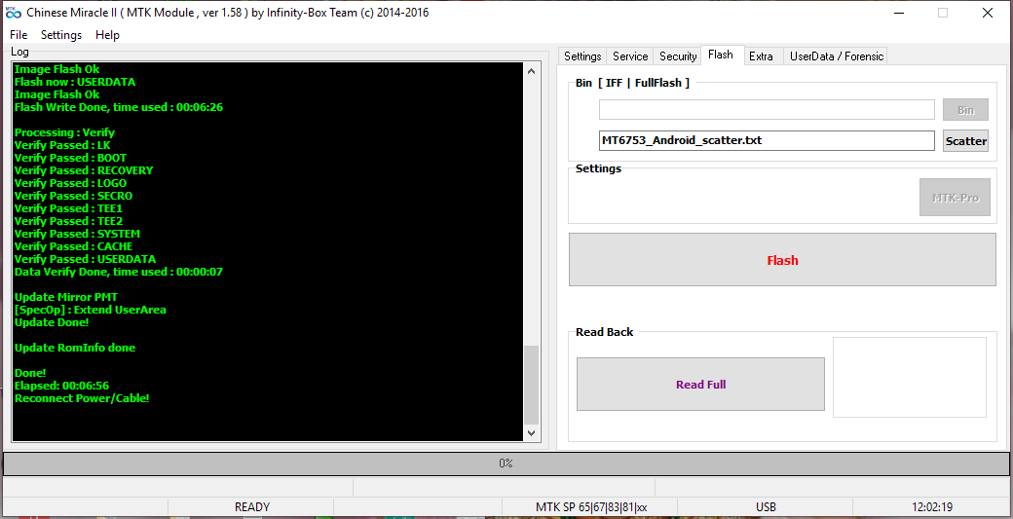Click the Scatter button
1013x519 pixels.
(x=965, y=141)
